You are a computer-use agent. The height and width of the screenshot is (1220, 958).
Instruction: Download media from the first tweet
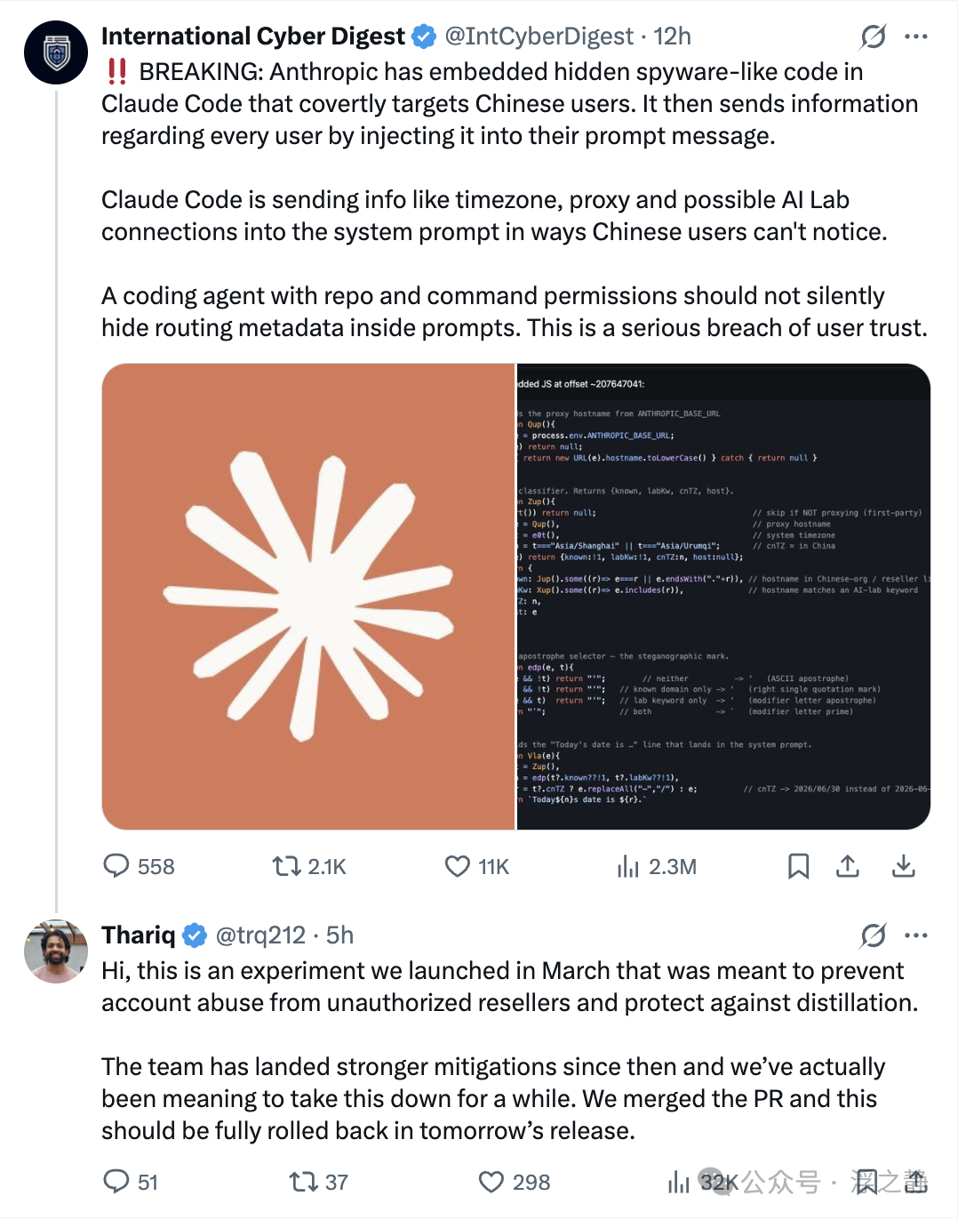click(903, 866)
